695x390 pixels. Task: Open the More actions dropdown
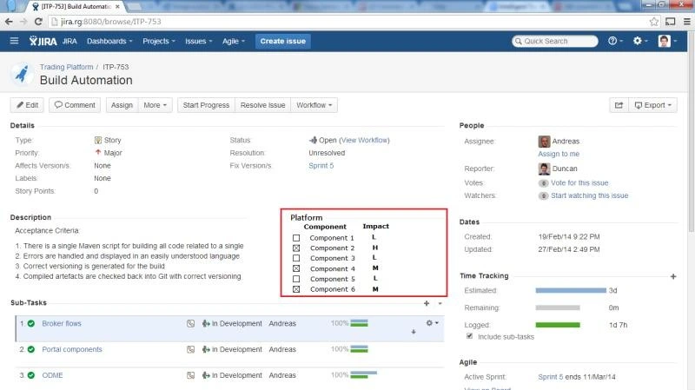pyautogui.click(x=155, y=105)
